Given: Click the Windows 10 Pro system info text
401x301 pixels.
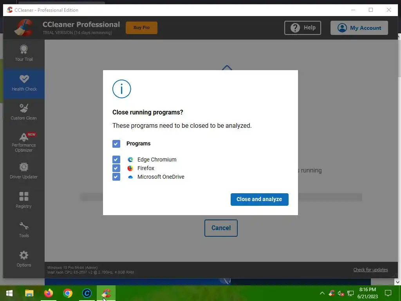Looking at the screenshot, I should (x=72, y=267).
